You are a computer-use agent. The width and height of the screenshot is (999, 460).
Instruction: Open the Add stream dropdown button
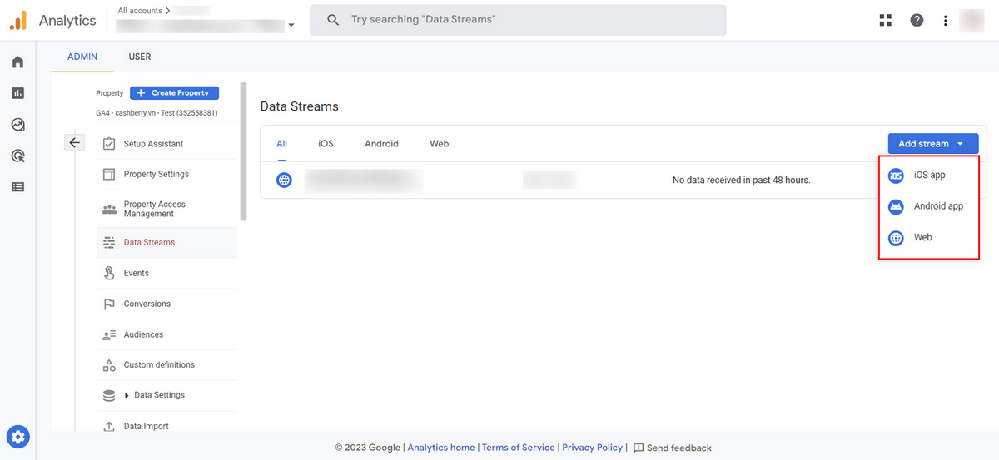click(932, 144)
